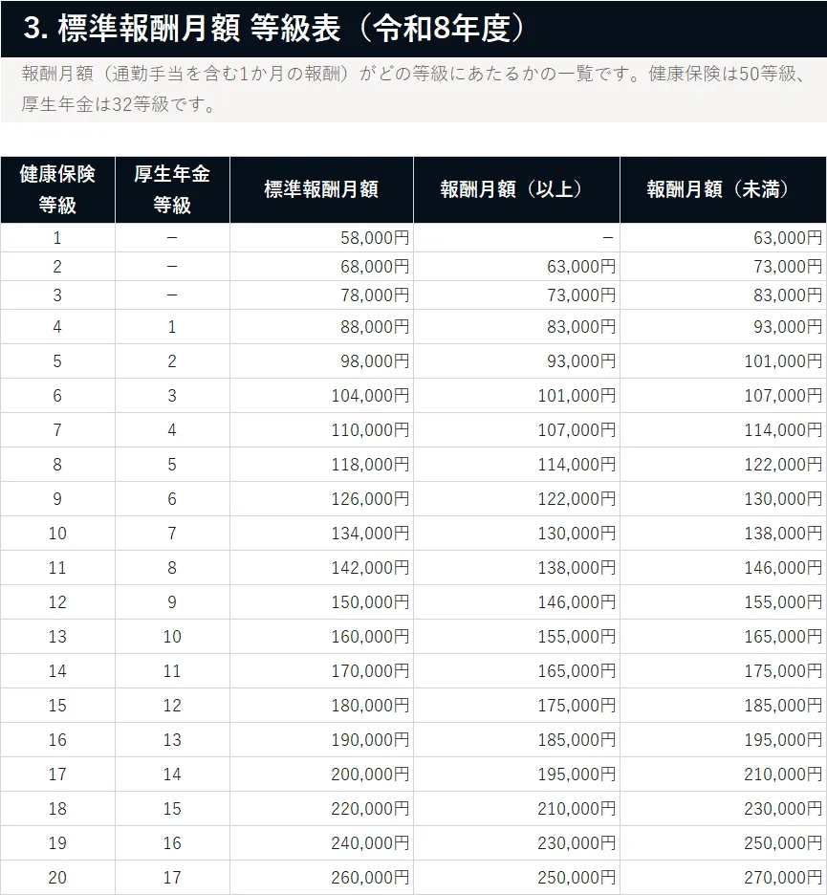Click health insurance grade 20 cell
827x895 pixels.
[x=57, y=877]
